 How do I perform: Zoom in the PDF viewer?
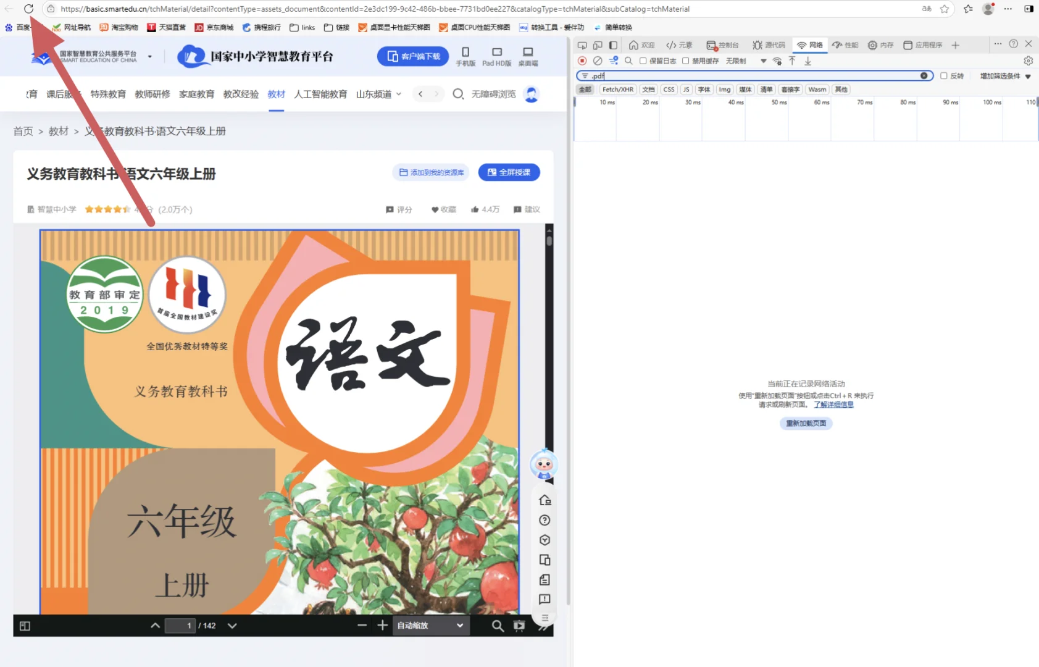382,626
